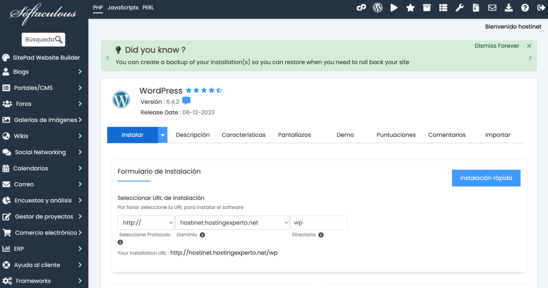The height and width of the screenshot is (288, 548).
Task: Open the envelope email settings icon
Action: [x=492, y=7]
